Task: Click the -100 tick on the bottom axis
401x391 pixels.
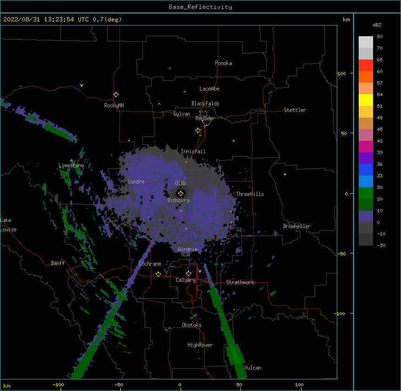Action: 58,384
